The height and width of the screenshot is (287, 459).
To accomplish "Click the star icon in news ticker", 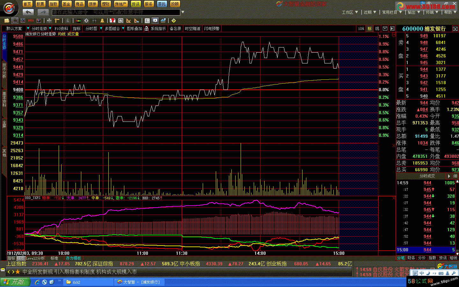I will 18,272.
